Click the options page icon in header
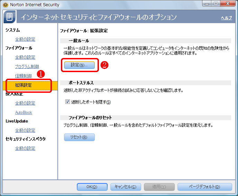Viewport: 238px width, 196px height. click(x=10, y=17)
